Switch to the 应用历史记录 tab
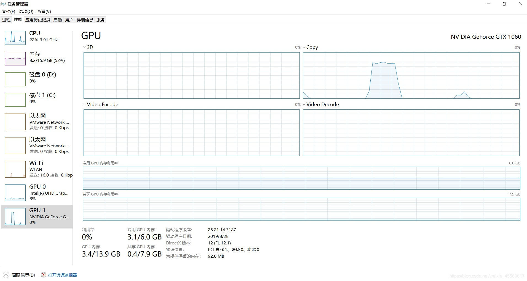The image size is (527, 281). click(38, 20)
